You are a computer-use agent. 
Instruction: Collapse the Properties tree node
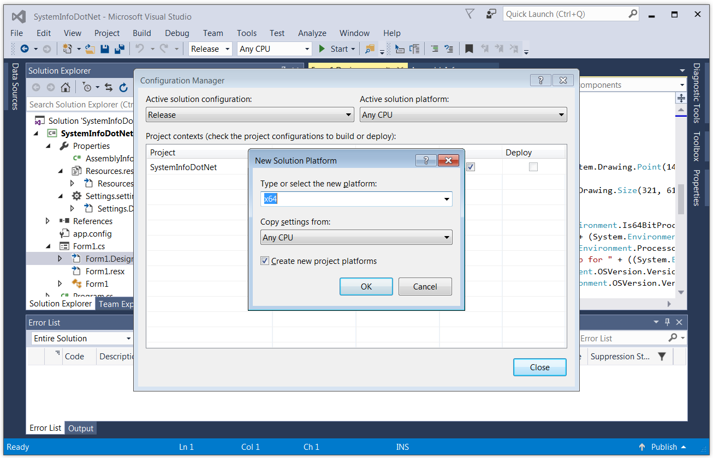(49, 146)
